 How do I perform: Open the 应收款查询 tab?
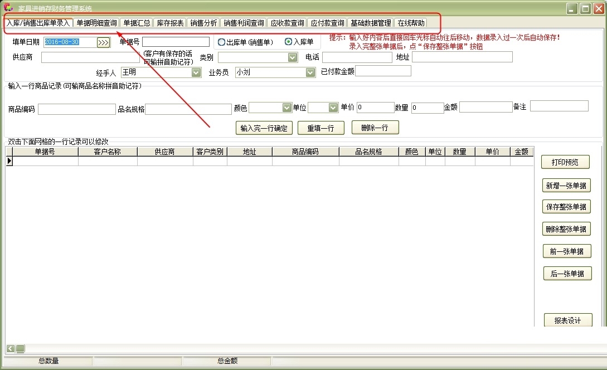[x=287, y=23]
